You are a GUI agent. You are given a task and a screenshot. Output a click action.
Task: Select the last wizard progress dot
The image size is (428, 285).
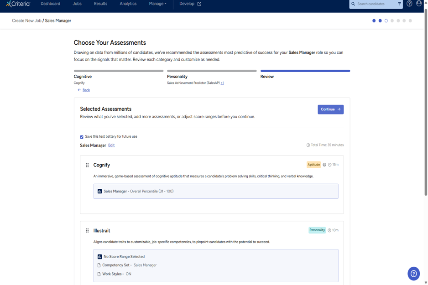(410, 21)
